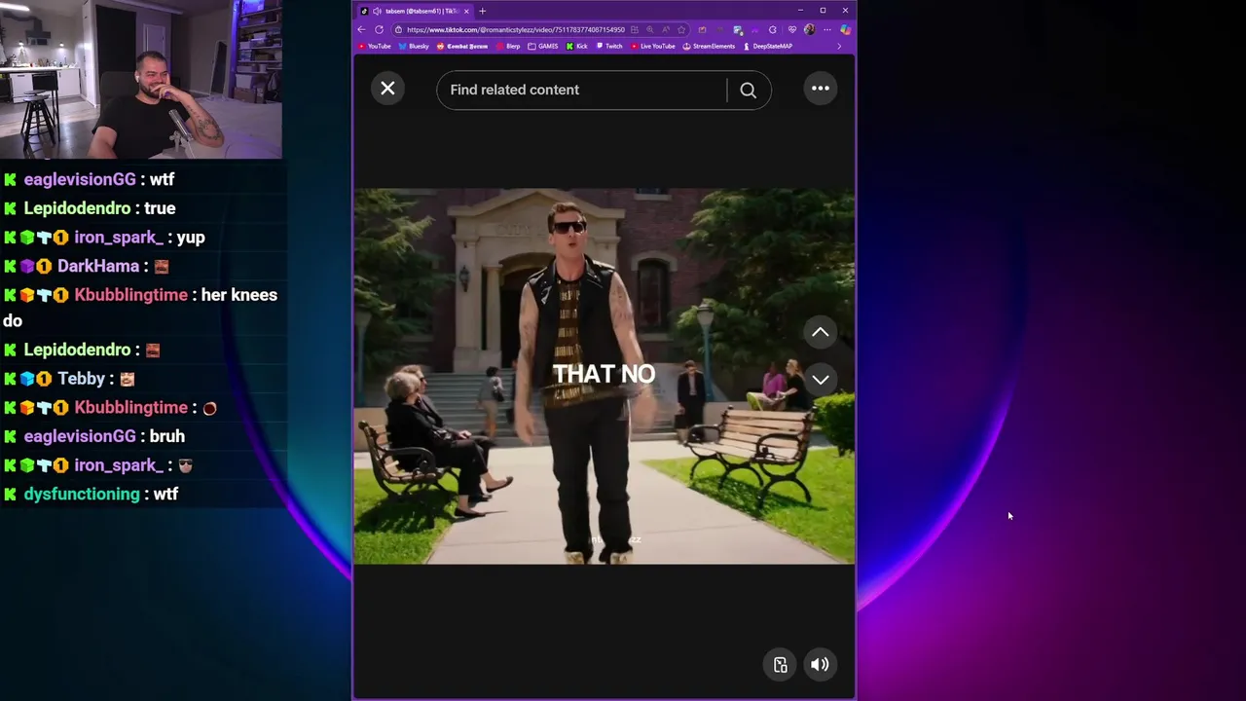
Task: Click chat username dysfunctioning
Action: [x=82, y=494]
